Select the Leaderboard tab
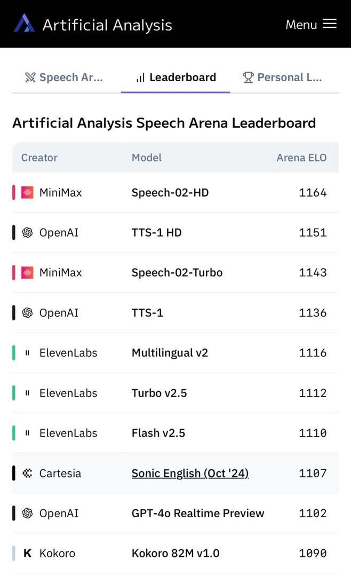 (x=175, y=77)
